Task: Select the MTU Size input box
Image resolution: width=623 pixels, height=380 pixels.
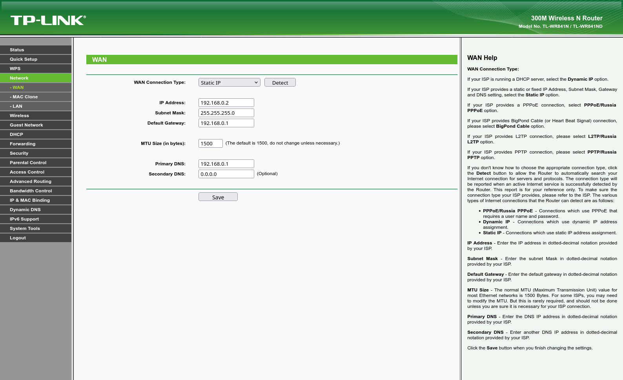Action: click(211, 143)
